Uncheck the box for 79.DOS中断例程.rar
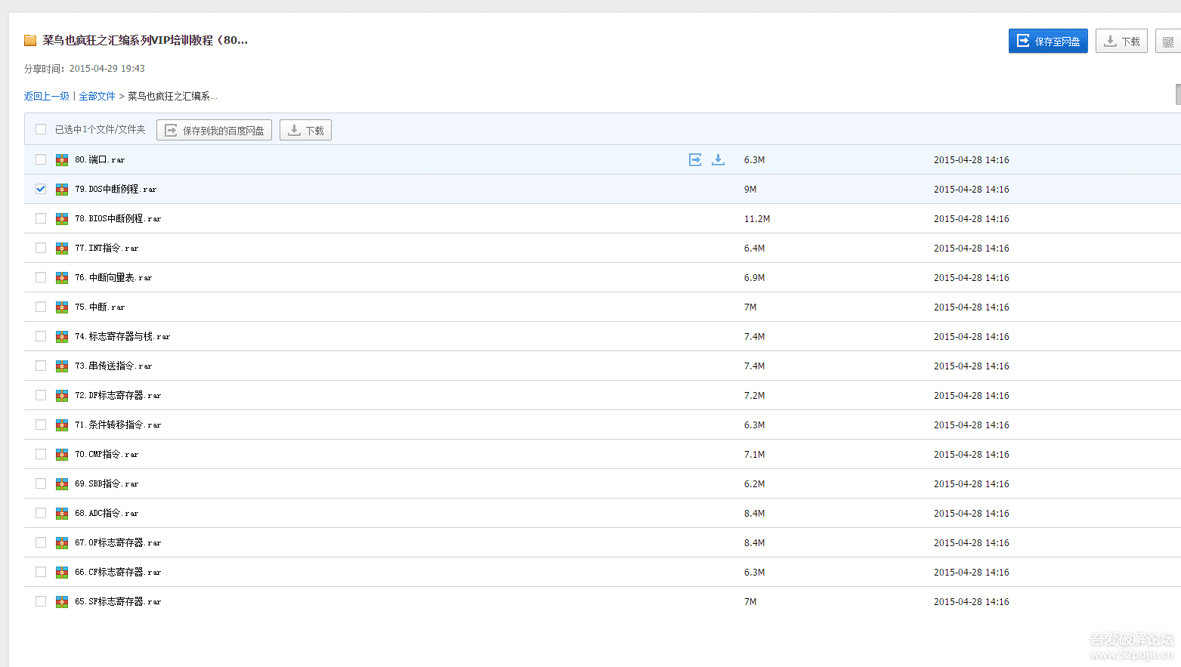1181x667 pixels. point(41,189)
